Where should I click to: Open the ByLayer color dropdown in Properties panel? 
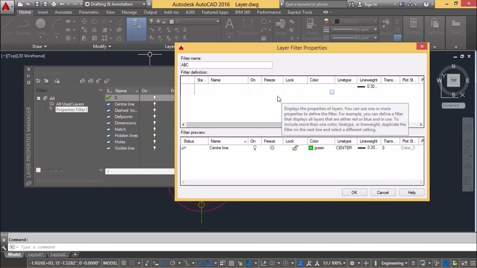(x=355, y=22)
